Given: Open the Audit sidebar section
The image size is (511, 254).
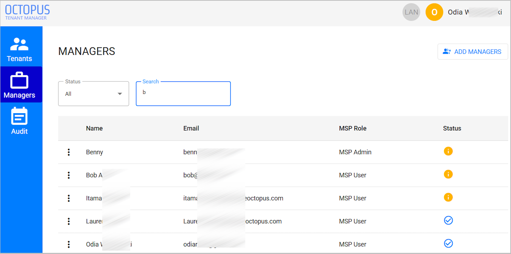Looking at the screenshot, I should (19, 121).
